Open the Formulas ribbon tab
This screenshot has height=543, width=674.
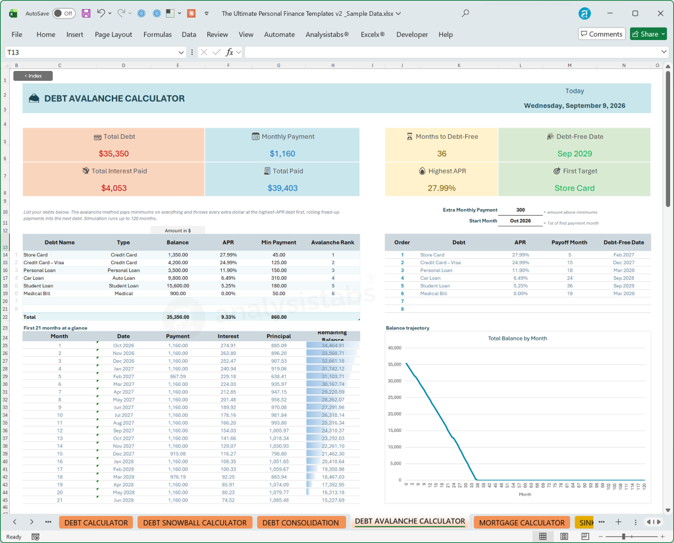coord(157,34)
